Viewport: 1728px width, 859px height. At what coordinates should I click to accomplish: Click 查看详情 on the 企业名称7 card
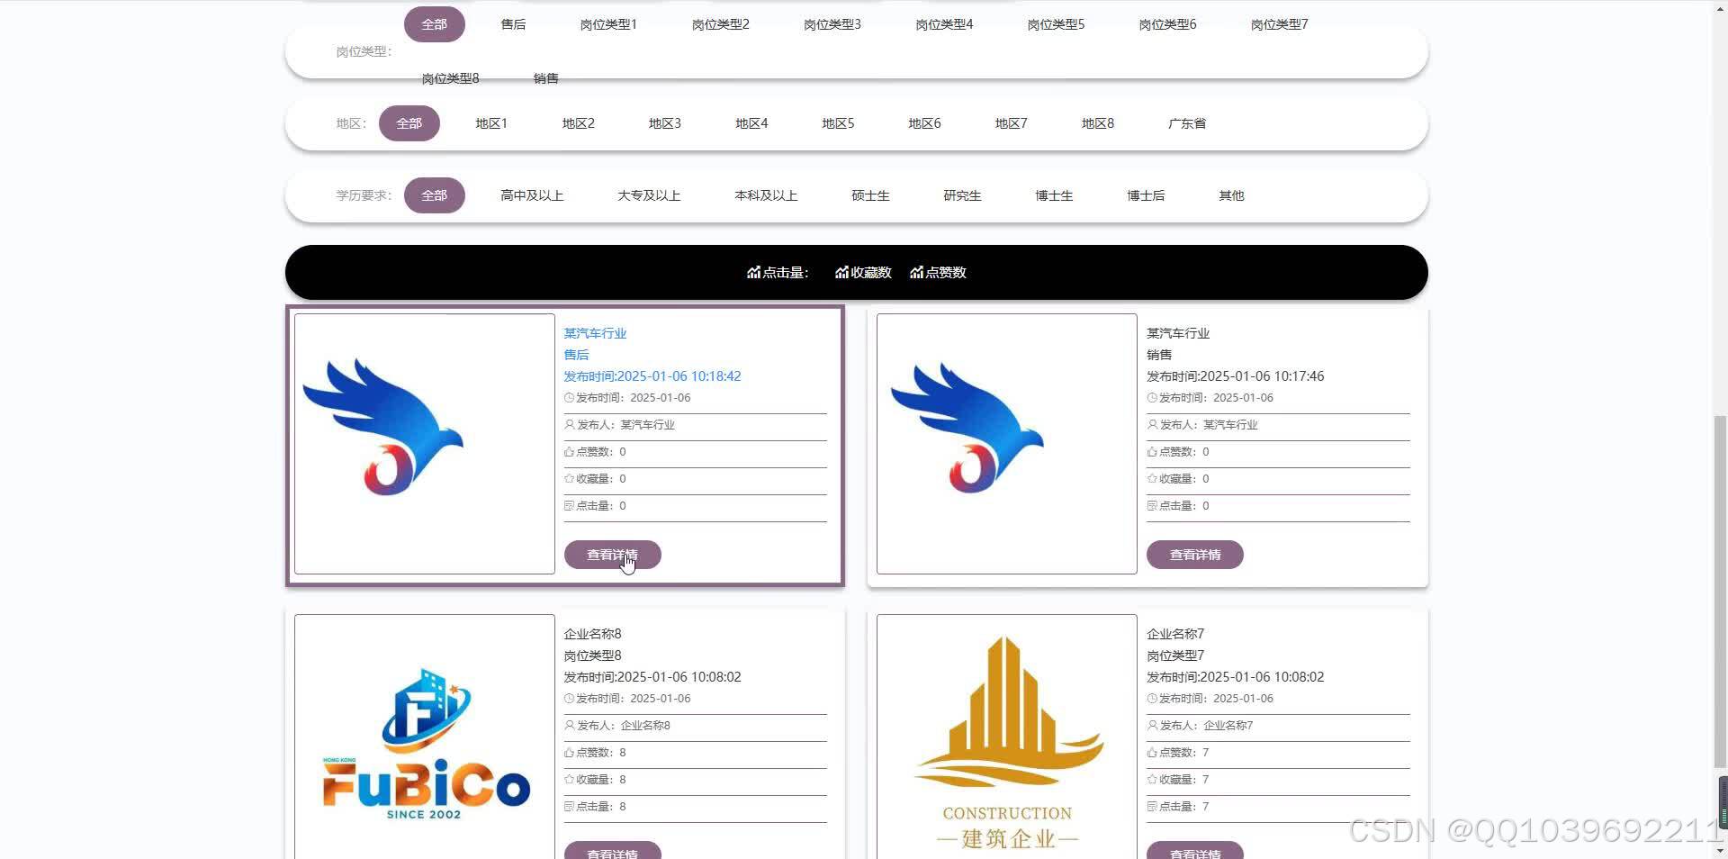click(x=1194, y=850)
